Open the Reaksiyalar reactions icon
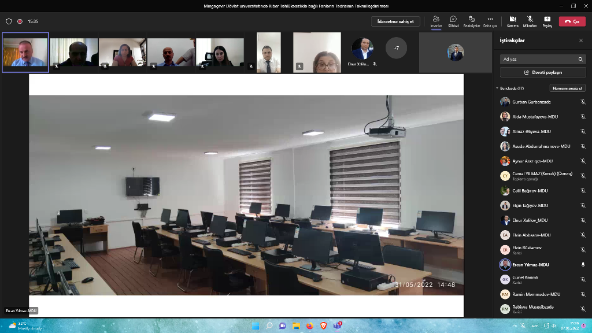This screenshot has height=333, width=592. 472,19
